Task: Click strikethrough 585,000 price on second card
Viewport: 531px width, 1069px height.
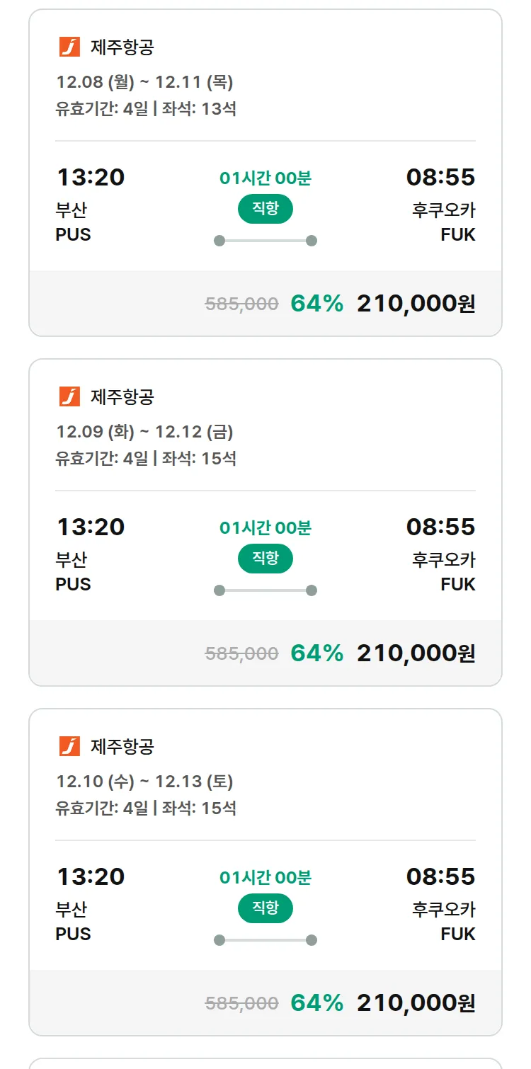Action: point(241,653)
